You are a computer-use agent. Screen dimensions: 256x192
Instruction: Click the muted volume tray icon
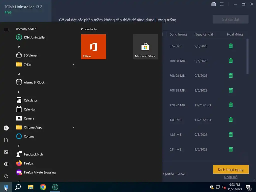pos(223,187)
